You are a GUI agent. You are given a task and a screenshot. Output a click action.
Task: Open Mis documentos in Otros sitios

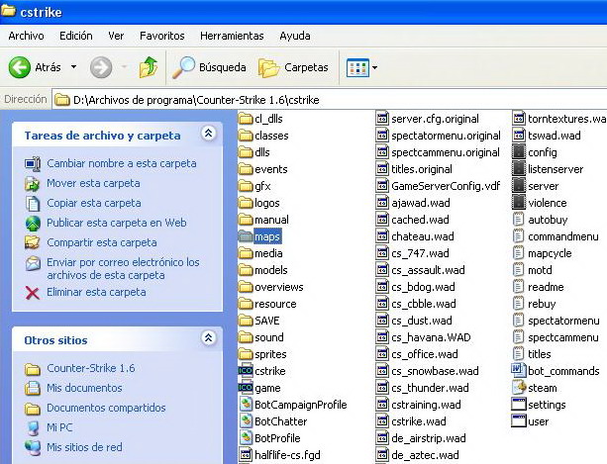tap(84, 388)
